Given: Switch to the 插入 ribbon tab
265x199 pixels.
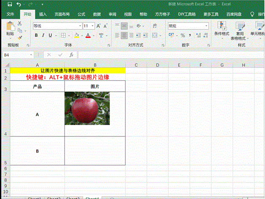Looking at the screenshot, I should [43, 14].
